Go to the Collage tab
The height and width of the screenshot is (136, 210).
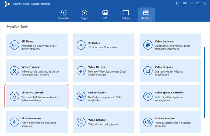(x=126, y=15)
